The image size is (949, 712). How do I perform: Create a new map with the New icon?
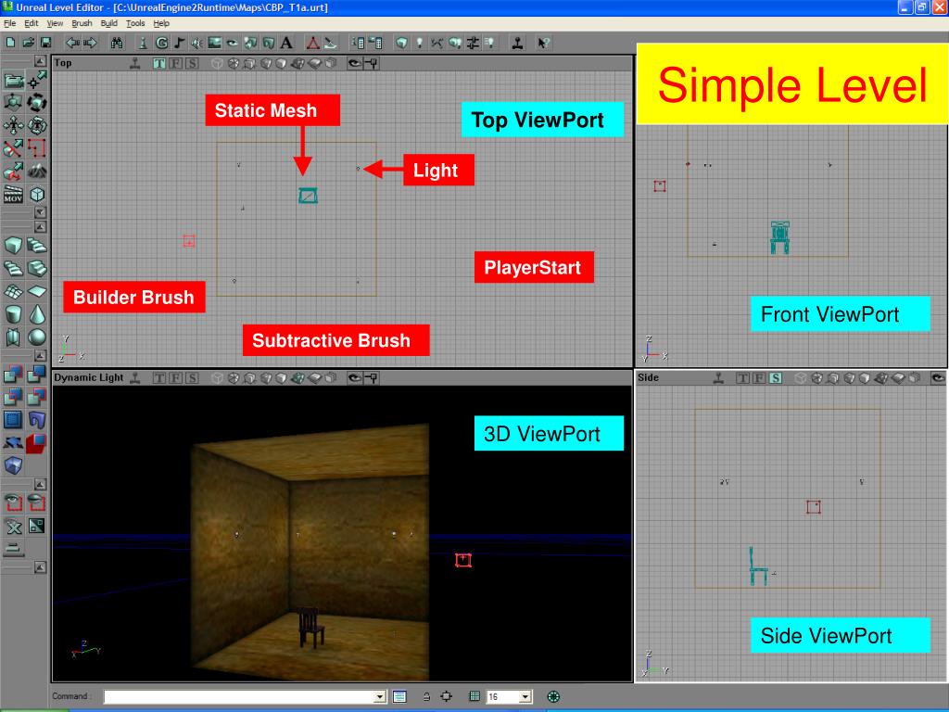10,43
